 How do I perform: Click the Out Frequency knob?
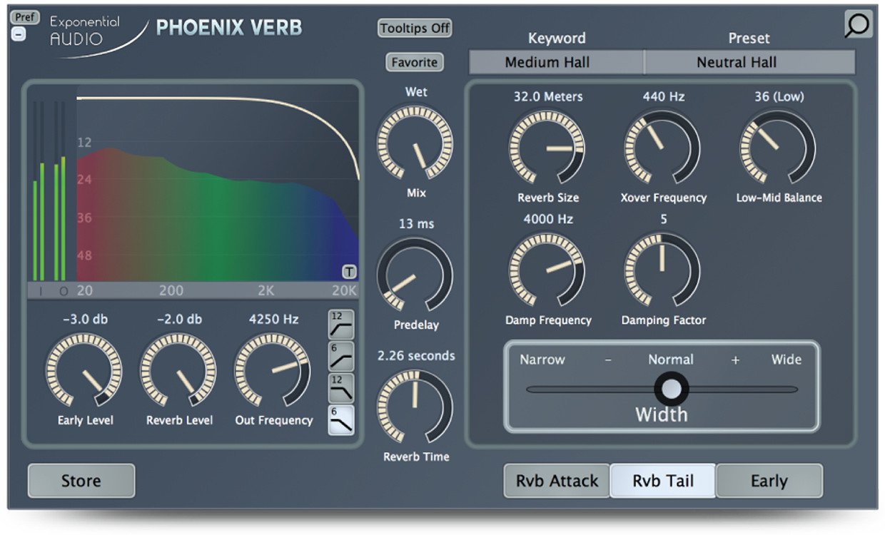point(273,371)
